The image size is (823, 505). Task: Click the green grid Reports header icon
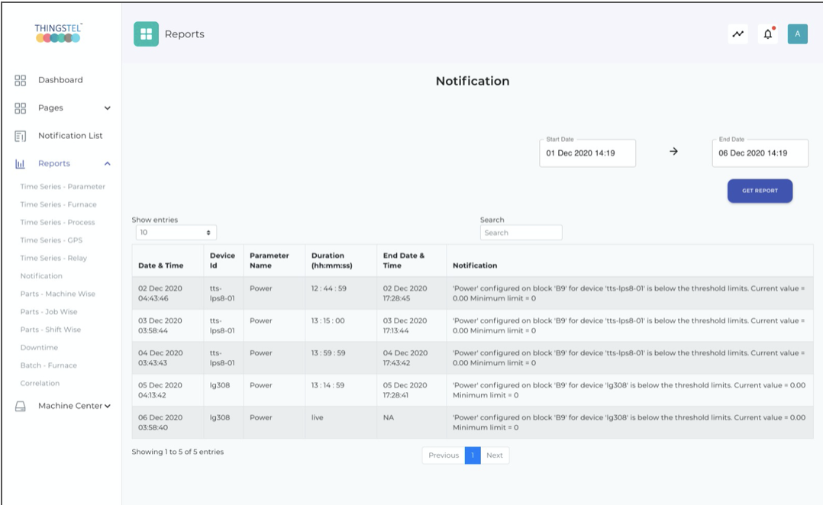[x=146, y=34]
